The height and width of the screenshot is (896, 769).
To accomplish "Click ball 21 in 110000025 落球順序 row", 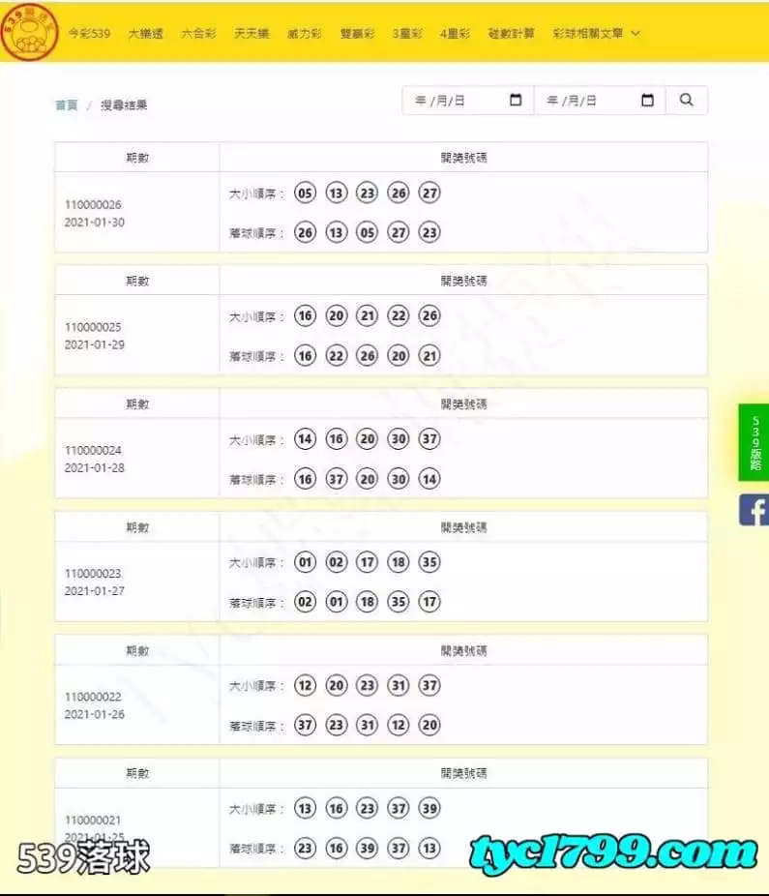I will coord(429,356).
